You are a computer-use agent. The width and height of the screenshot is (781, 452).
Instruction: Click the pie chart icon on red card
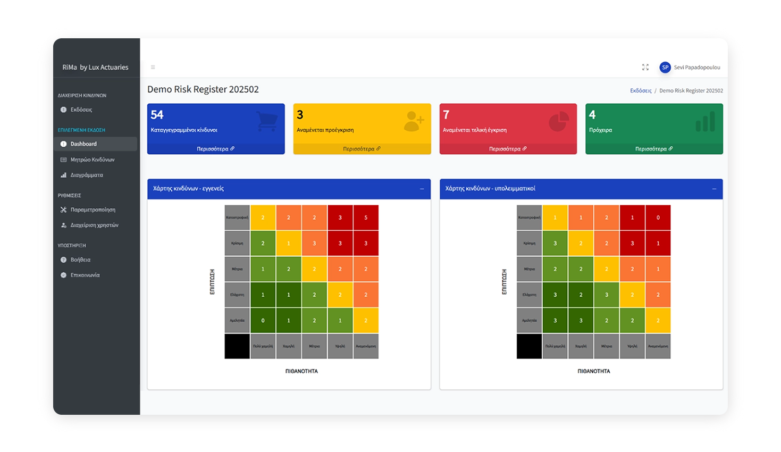(559, 121)
